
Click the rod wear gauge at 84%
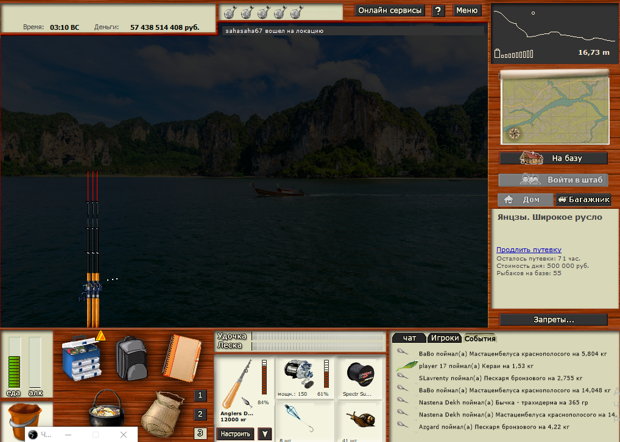point(264,377)
